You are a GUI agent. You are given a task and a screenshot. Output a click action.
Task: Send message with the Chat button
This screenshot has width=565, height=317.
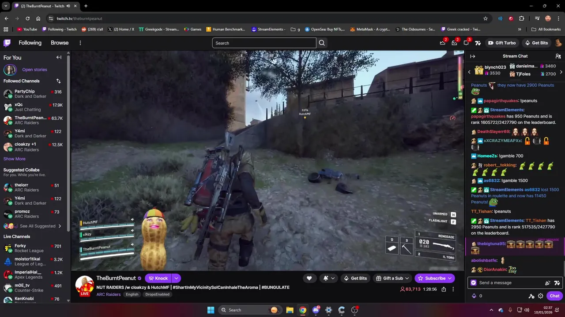(x=554, y=296)
